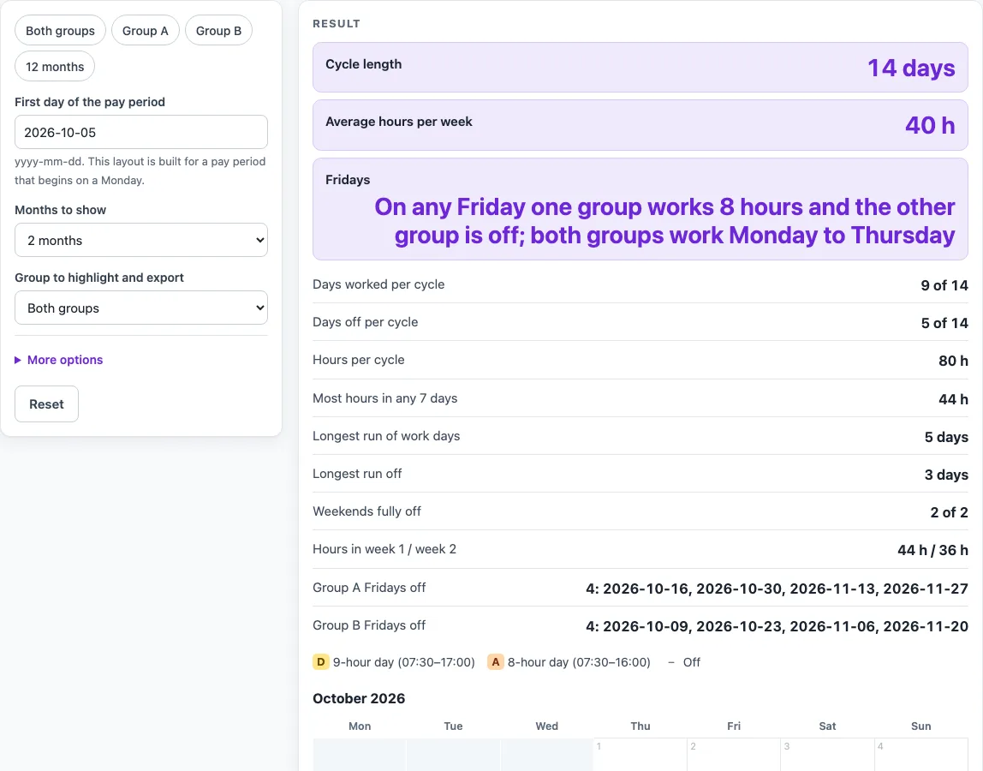983x771 pixels.
Task: Click the October 1 calendar cell
Action: [x=640, y=755]
